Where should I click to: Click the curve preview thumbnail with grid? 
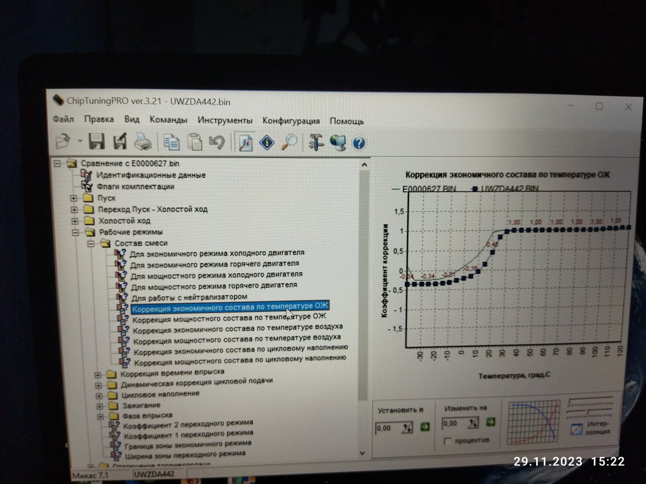(x=534, y=423)
